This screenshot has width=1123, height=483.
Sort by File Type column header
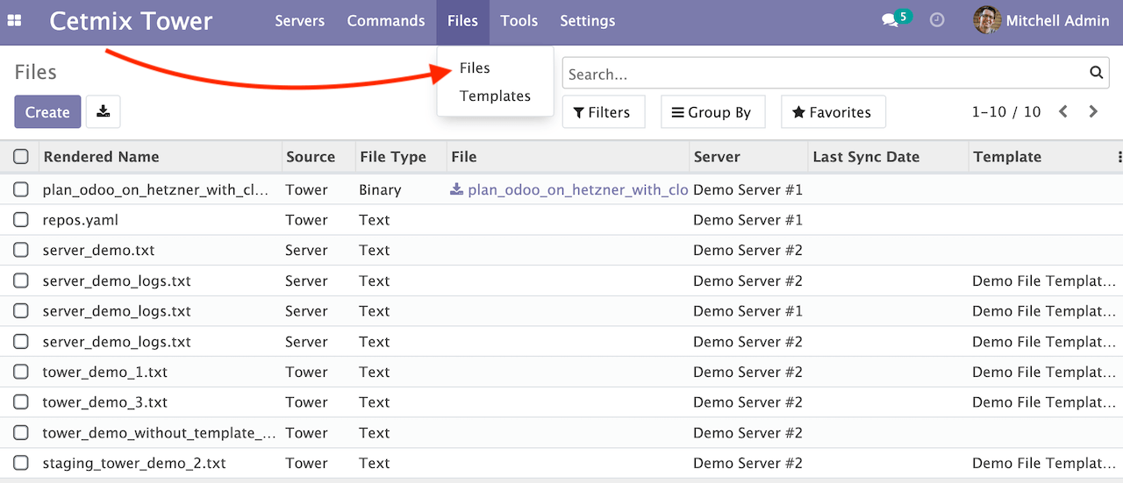[x=393, y=157]
